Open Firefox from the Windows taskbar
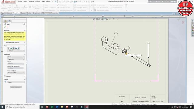Screen dimensions: 194x109 click(x=47, y=107)
